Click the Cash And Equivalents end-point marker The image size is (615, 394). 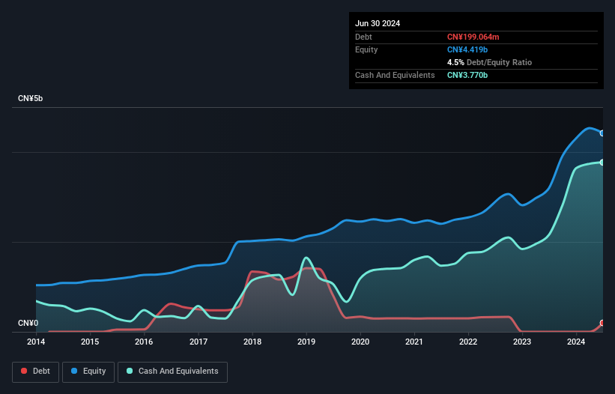click(x=602, y=163)
